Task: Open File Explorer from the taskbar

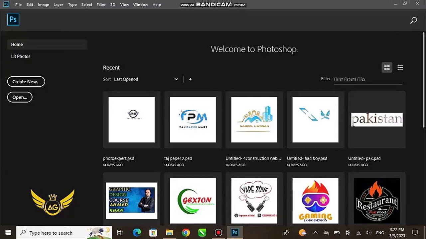Action: coord(170,233)
